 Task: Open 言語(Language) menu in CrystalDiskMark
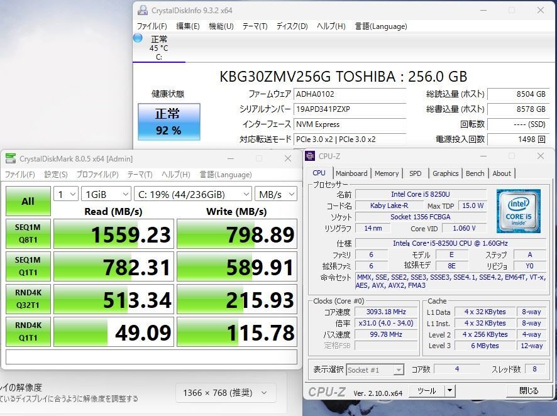coord(226,175)
